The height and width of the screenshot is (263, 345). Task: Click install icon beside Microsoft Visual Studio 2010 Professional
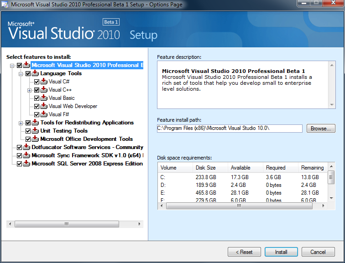[26, 65]
